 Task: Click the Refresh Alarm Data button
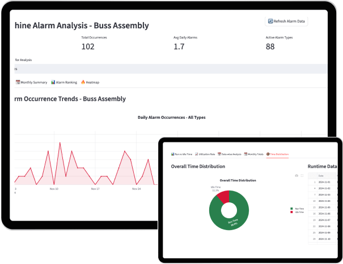(x=286, y=21)
